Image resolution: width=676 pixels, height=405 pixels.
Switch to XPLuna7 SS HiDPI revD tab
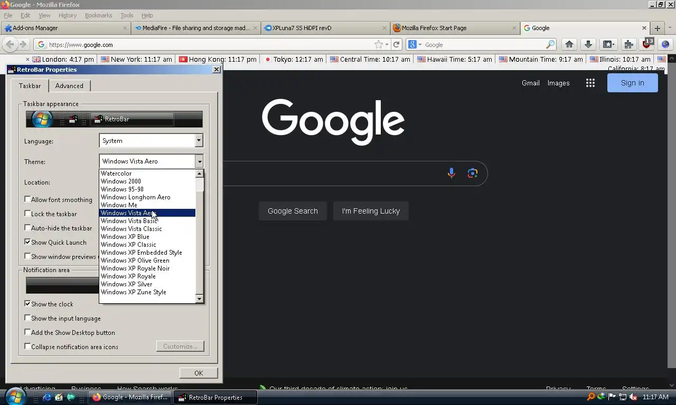coord(326,28)
